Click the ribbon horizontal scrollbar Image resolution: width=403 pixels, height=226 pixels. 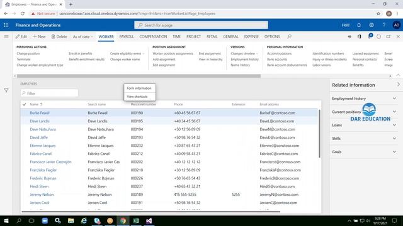pyautogui.click(x=139, y=76)
